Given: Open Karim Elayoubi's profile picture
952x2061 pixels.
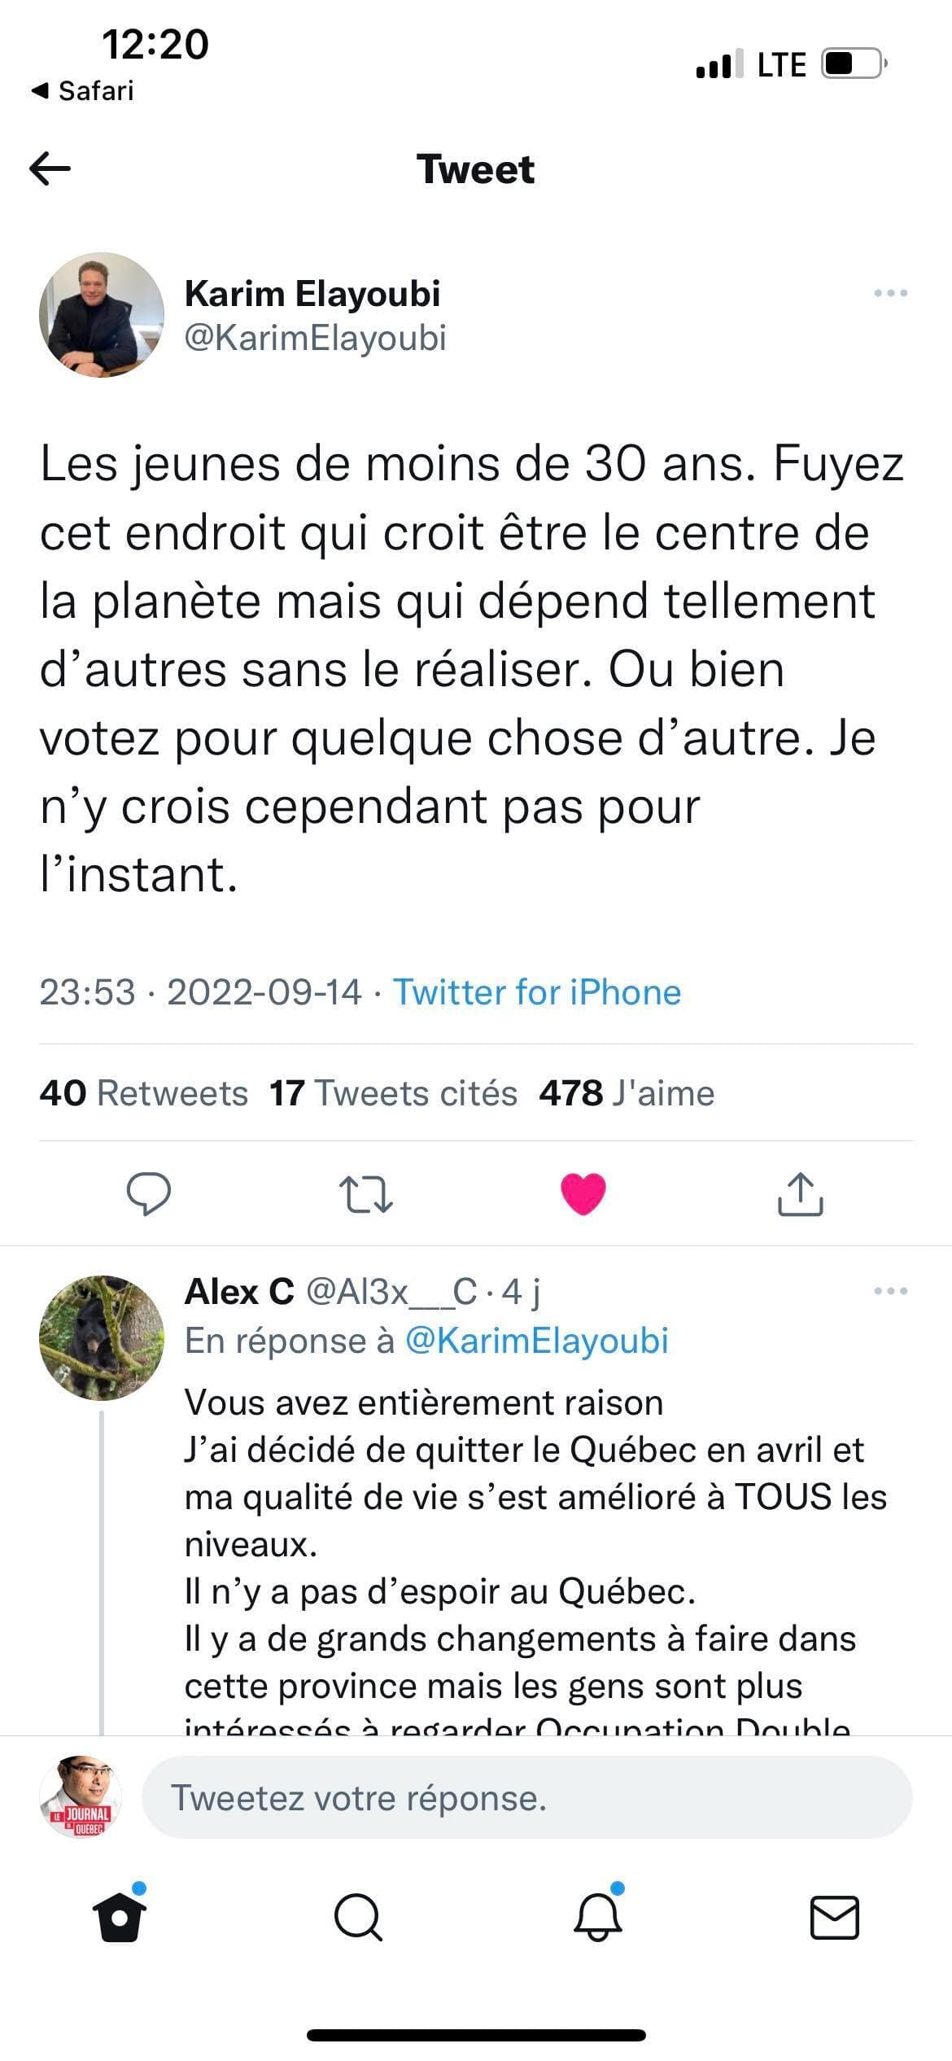Looking at the screenshot, I should (x=98, y=316).
